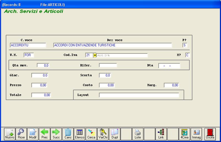Viewport: 221px width, 142px height.
Task: Expand the Cod.Iva dropdown arrow
Action: click(x=95, y=55)
